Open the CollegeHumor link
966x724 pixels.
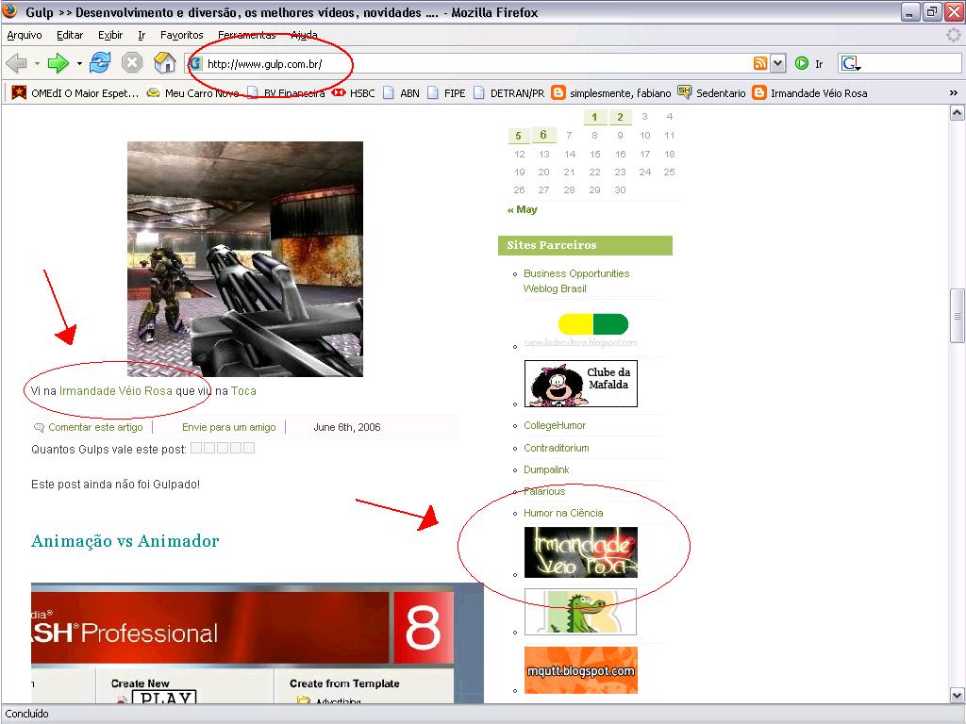point(555,425)
